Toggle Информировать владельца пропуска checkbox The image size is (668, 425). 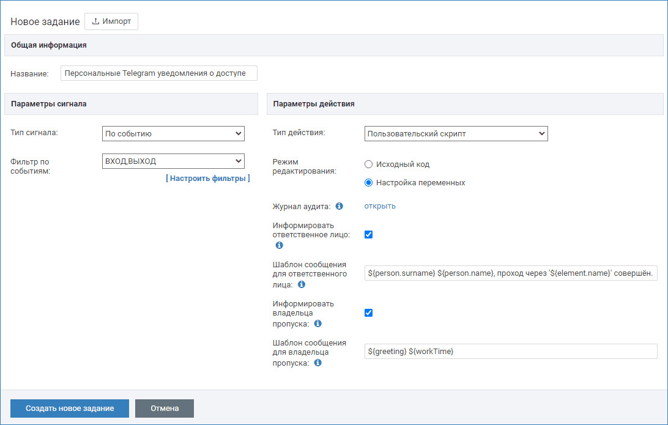coord(368,313)
